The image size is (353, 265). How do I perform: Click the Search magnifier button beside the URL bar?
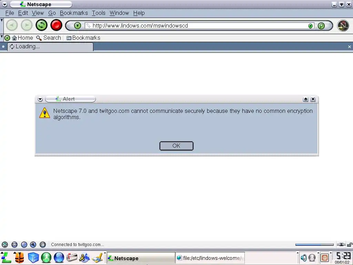pyautogui.click(x=321, y=26)
